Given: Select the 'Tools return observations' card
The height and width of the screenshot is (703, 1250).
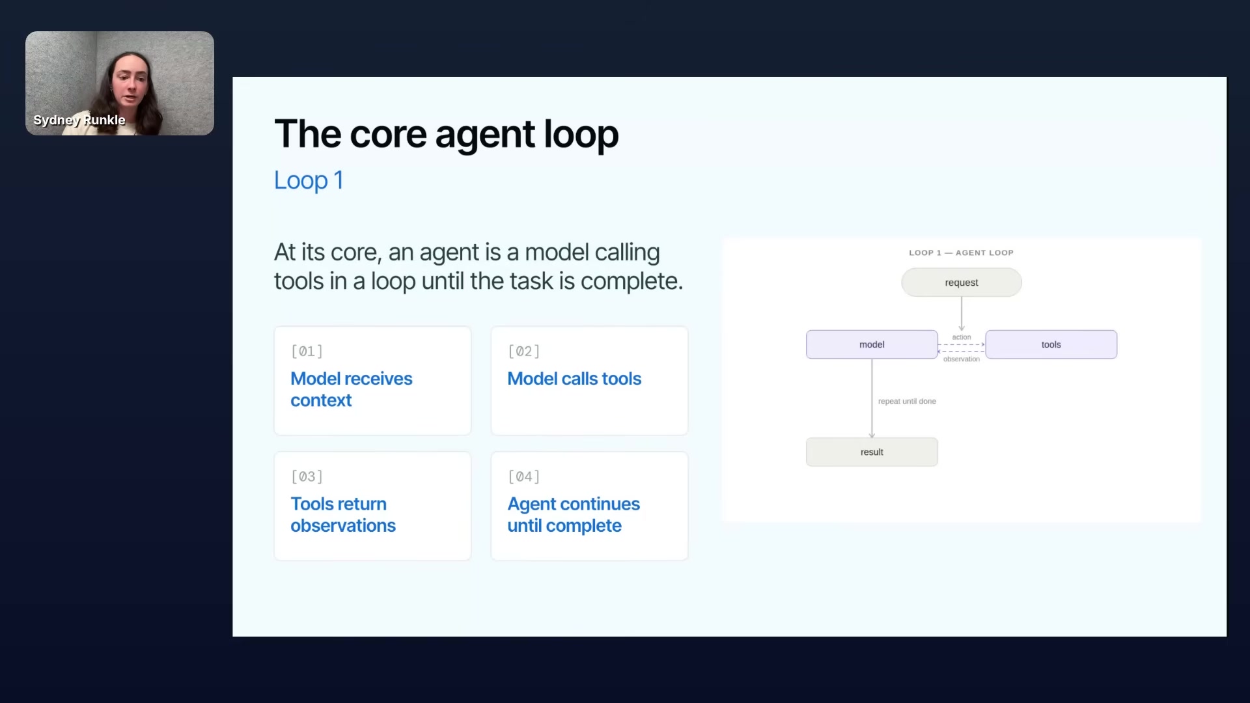Looking at the screenshot, I should (x=372, y=506).
